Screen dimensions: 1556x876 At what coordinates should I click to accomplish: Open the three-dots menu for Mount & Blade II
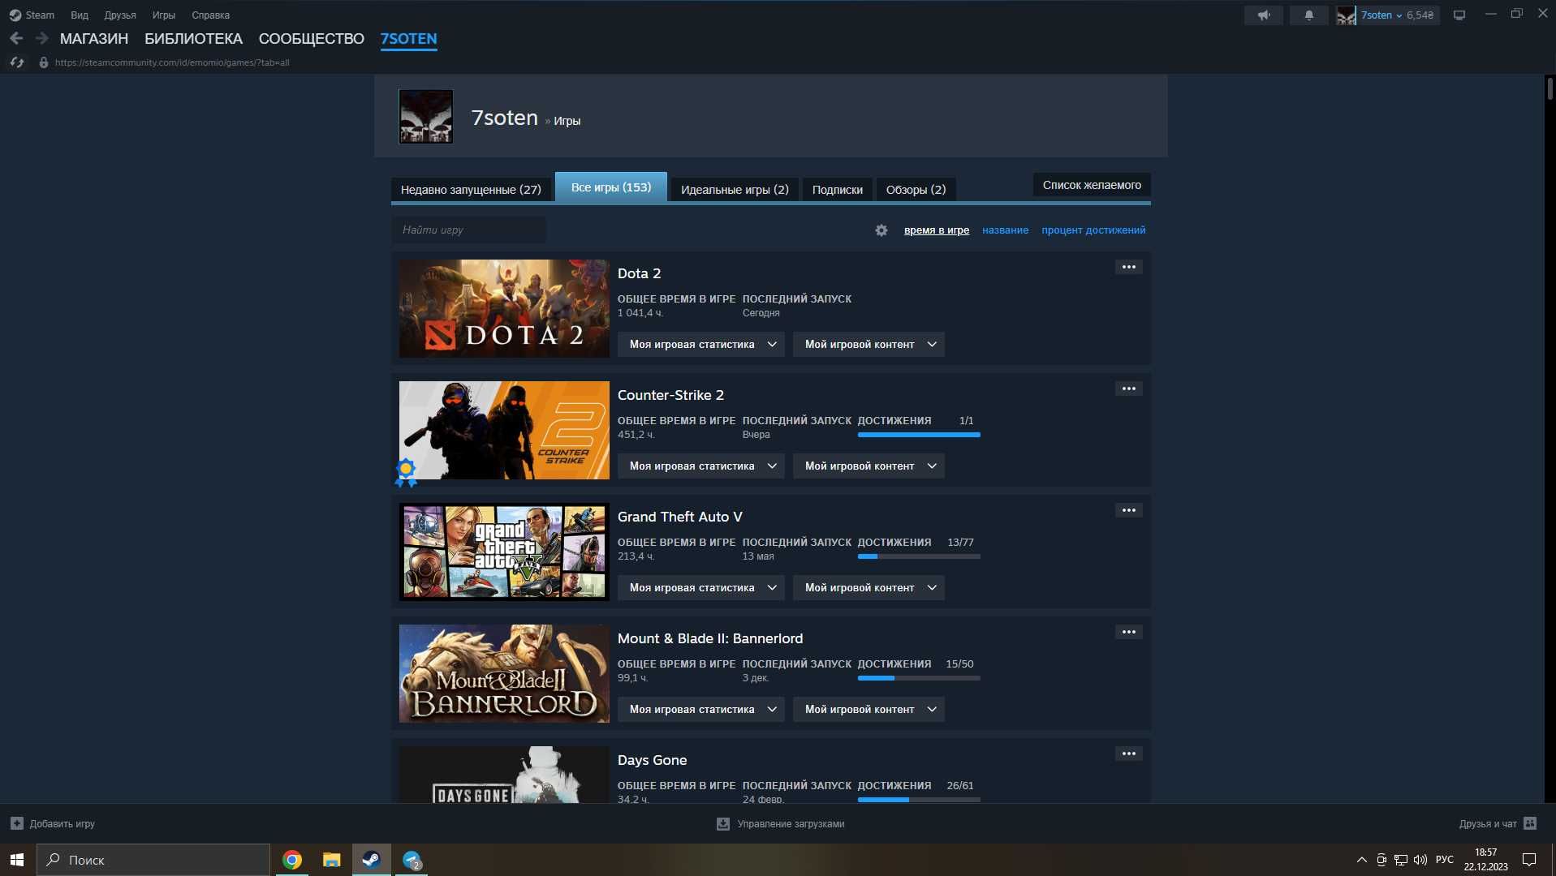click(1128, 632)
